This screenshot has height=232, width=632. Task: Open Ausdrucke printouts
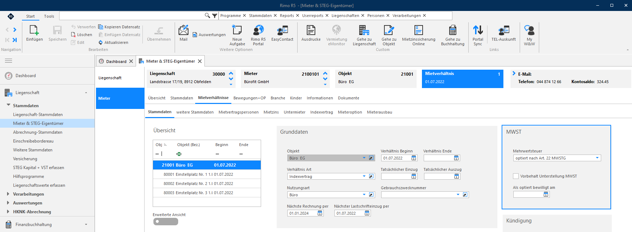click(x=311, y=34)
